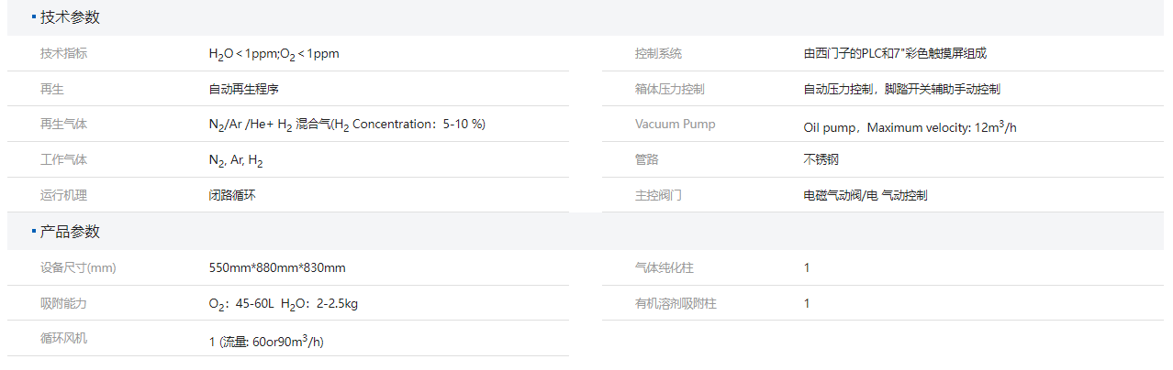Click the Vacuum Pump label

675,124
